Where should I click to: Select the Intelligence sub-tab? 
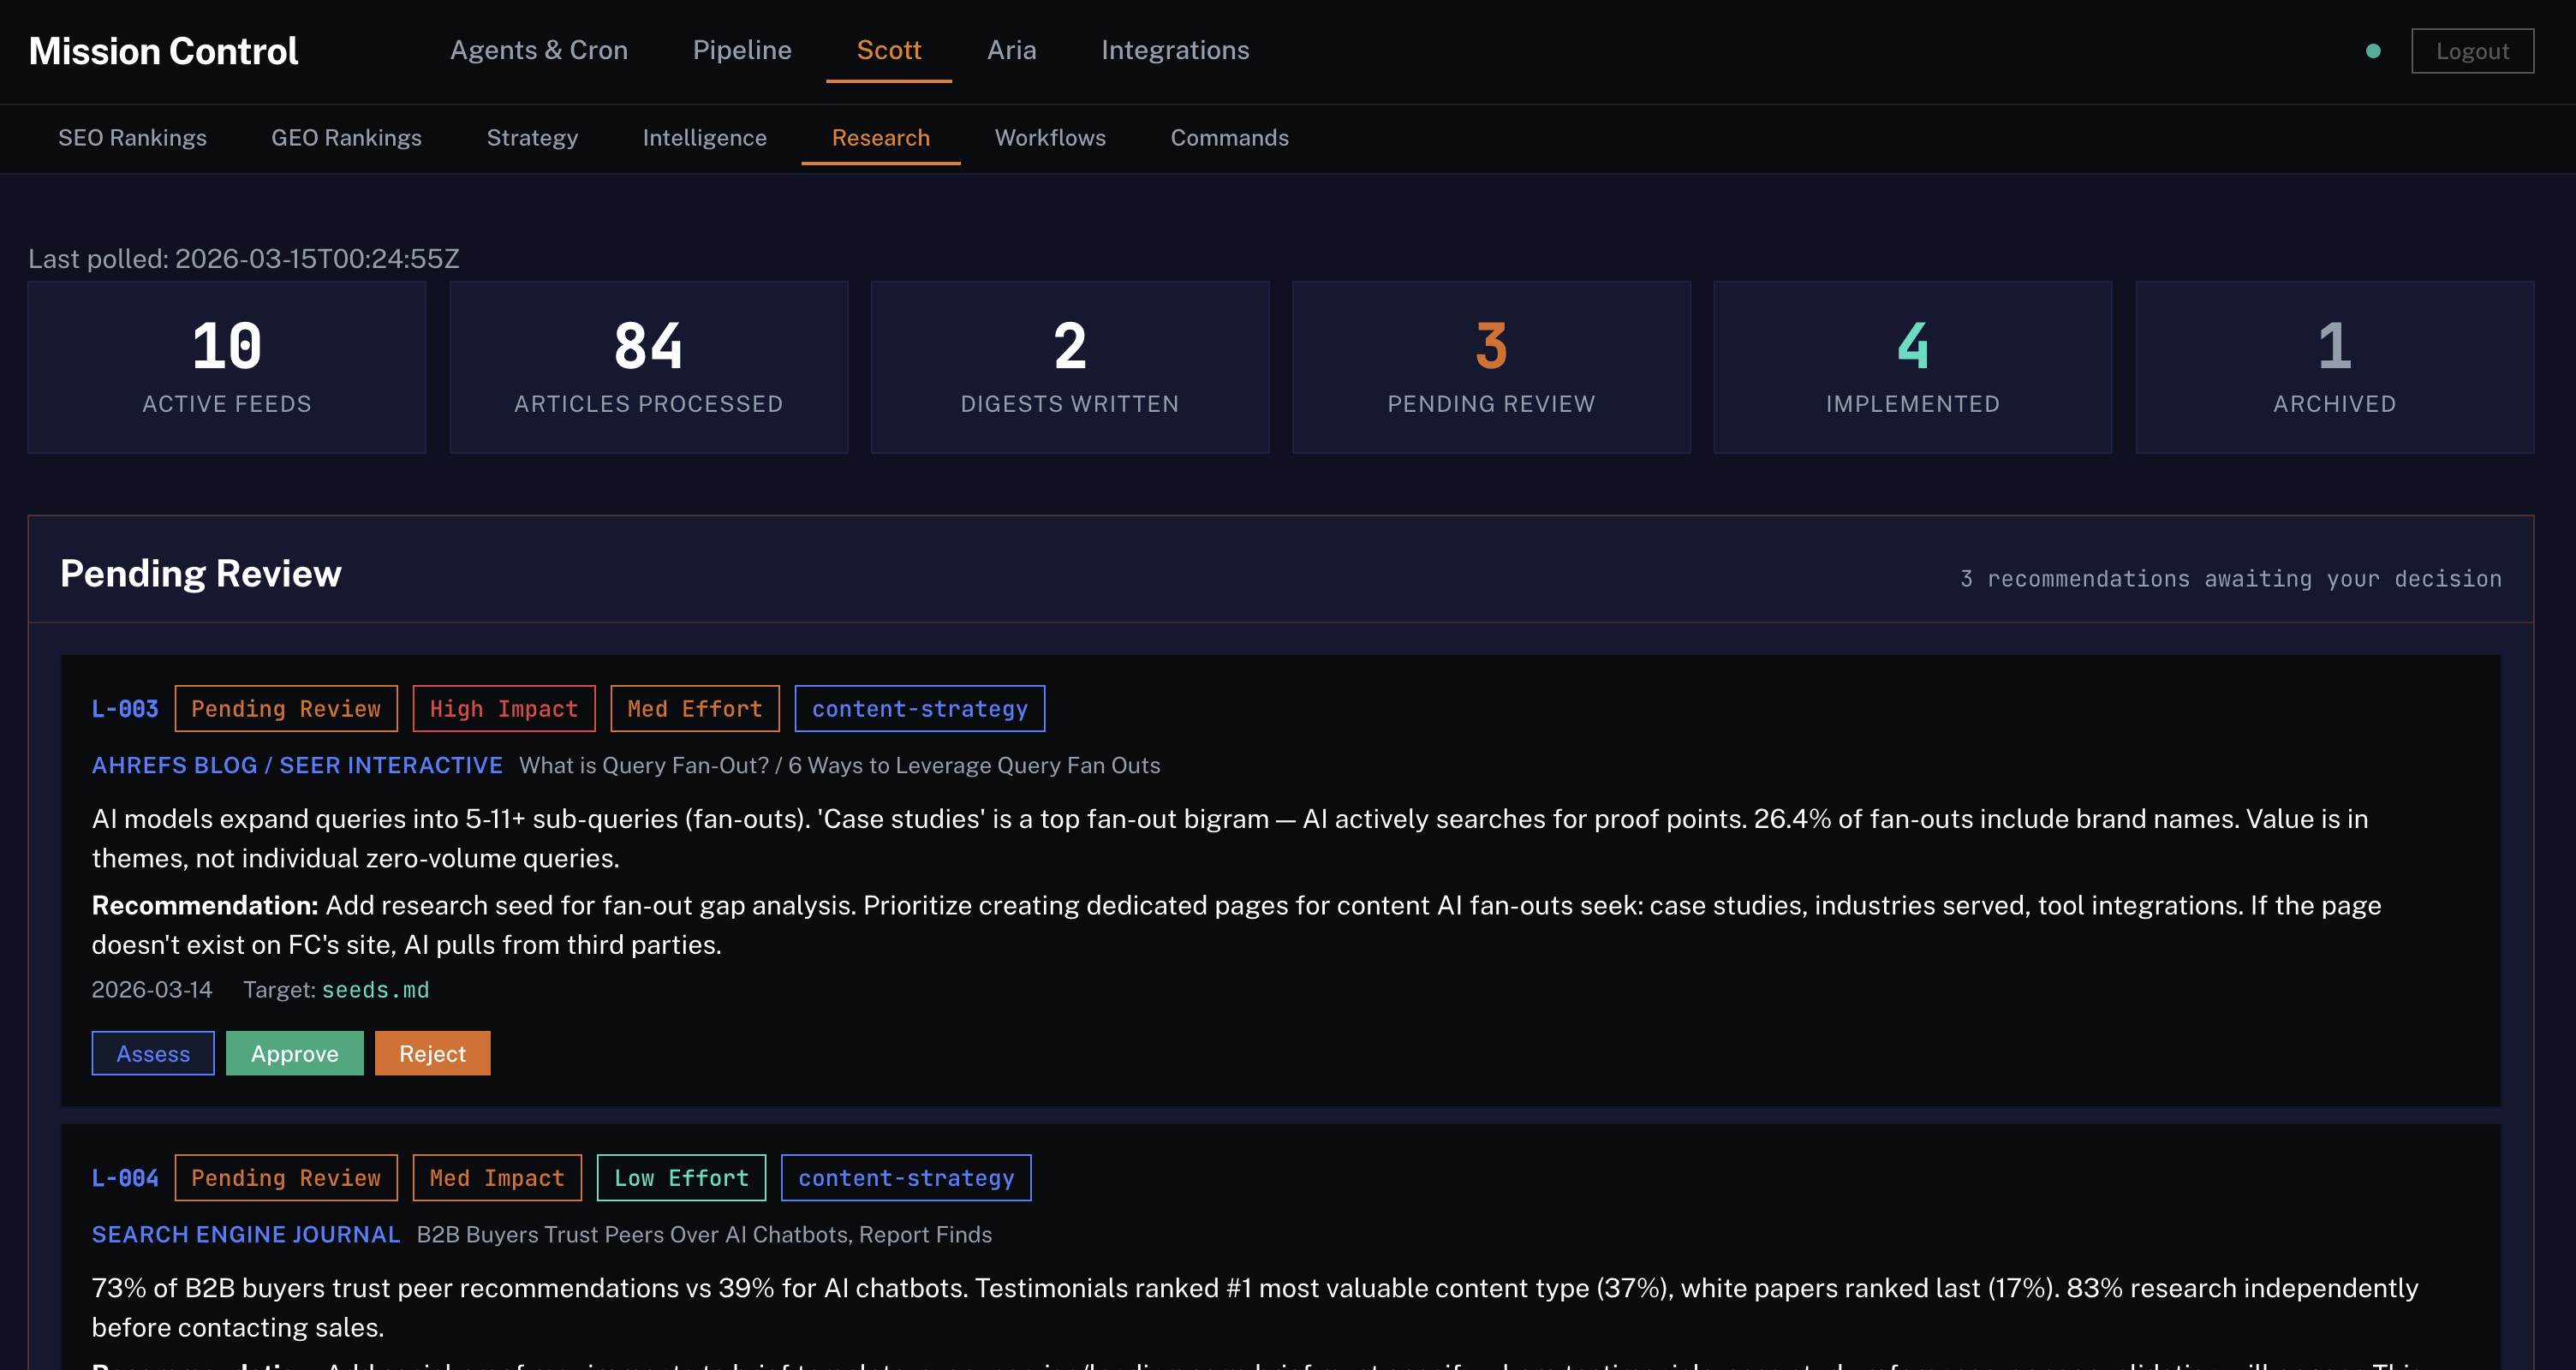point(704,138)
